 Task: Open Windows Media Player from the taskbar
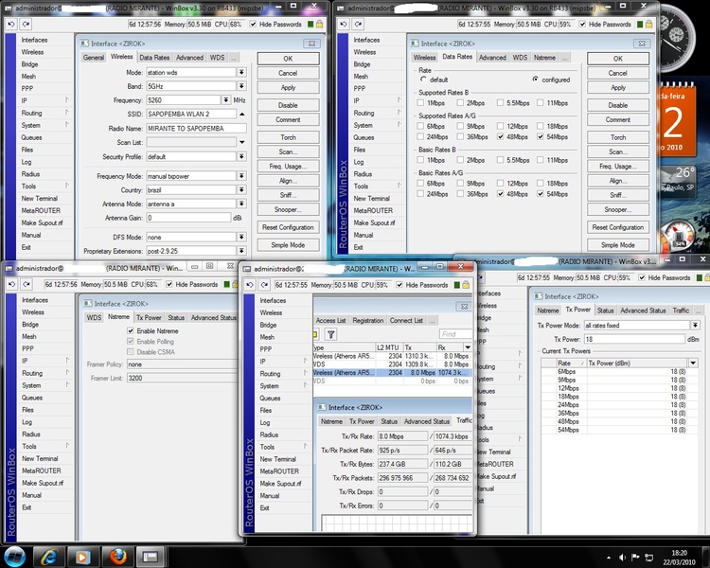point(82,558)
